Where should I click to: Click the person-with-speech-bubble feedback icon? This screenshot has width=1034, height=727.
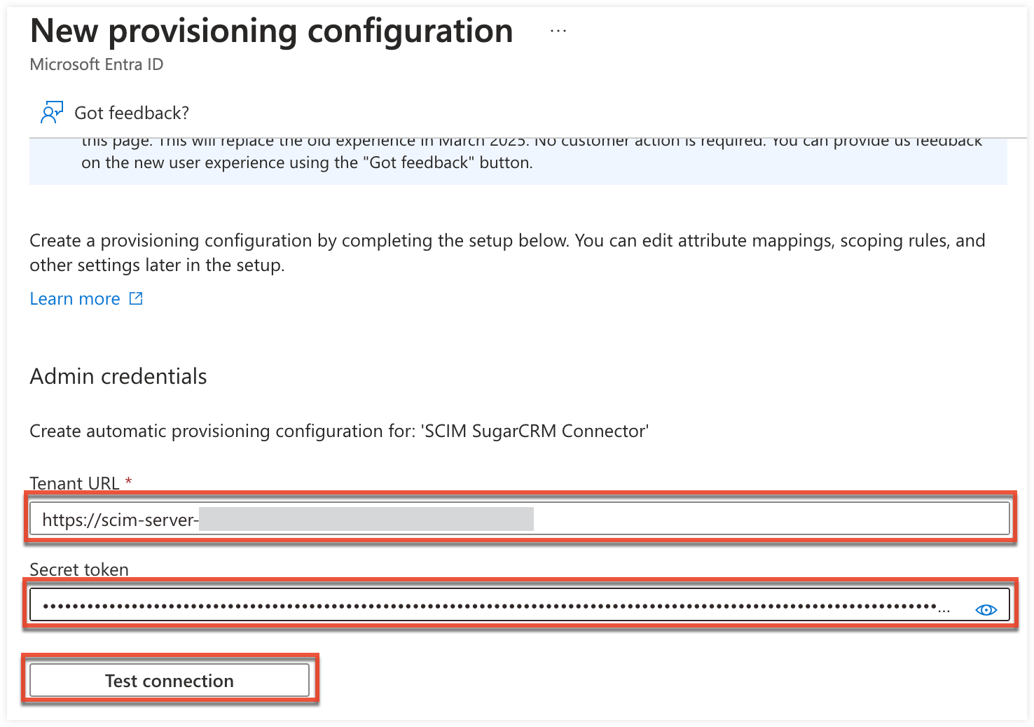pyautogui.click(x=50, y=111)
